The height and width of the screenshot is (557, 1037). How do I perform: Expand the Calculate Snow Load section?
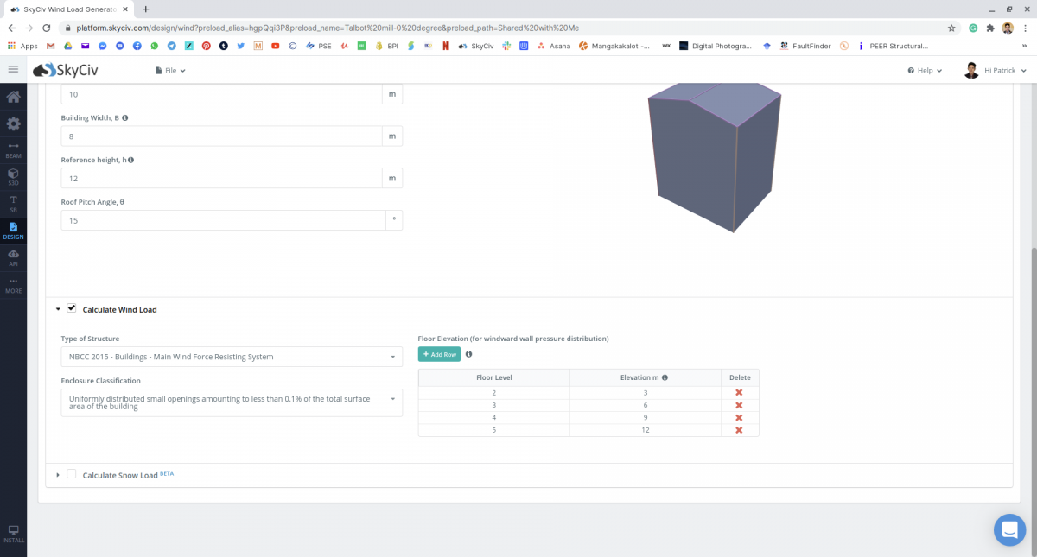pos(58,475)
